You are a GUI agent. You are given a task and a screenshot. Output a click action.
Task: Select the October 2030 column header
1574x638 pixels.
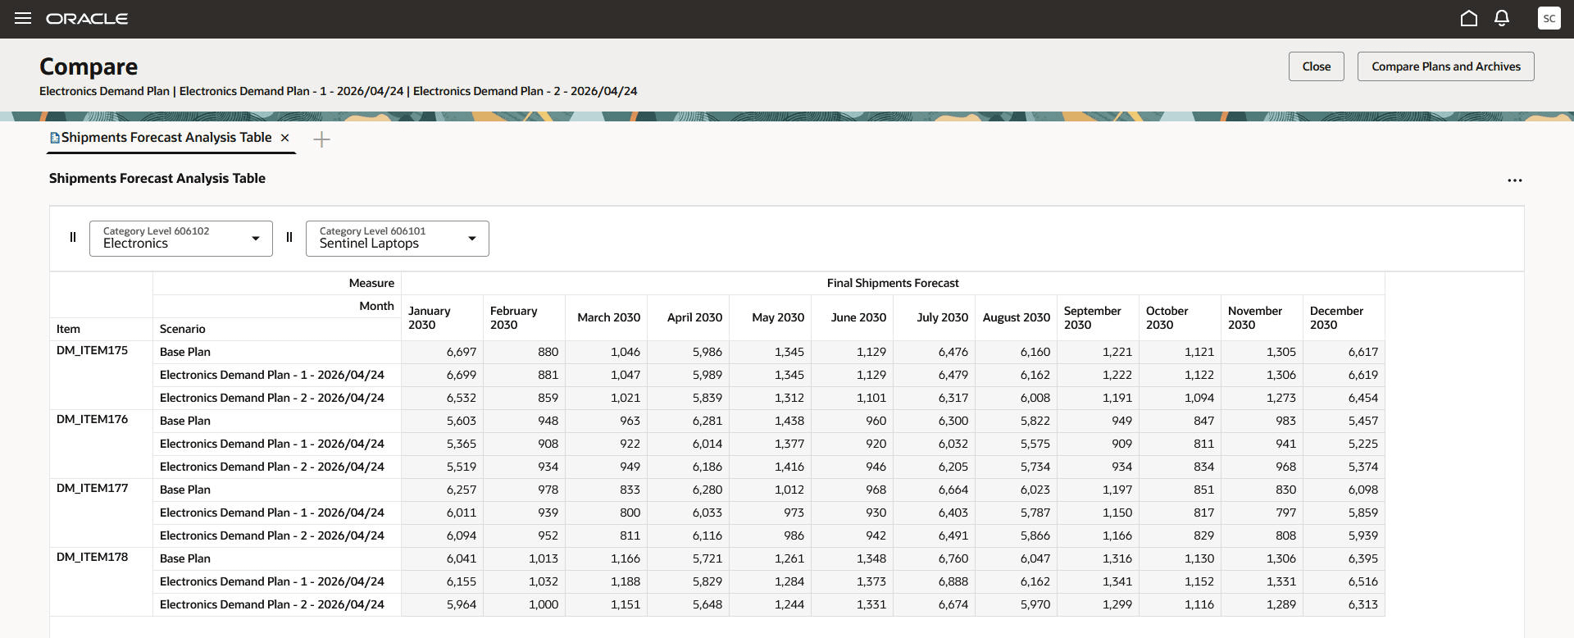coord(1180,317)
